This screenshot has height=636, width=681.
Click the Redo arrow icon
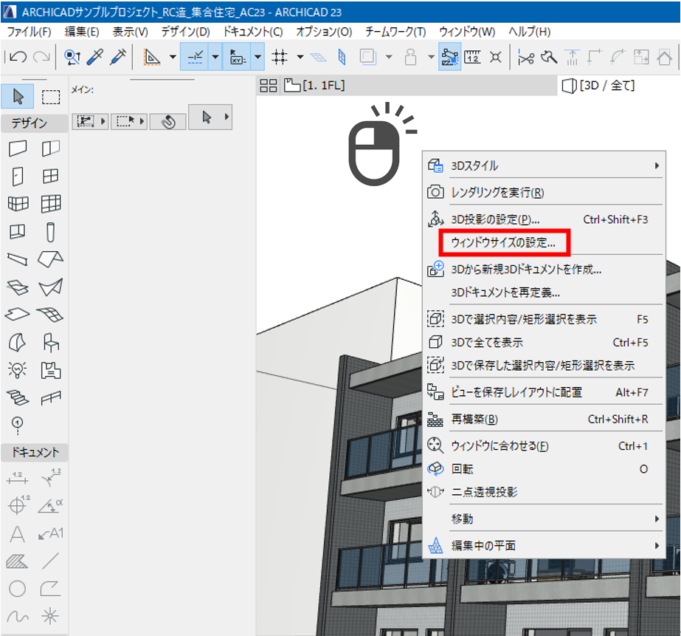click(x=42, y=57)
